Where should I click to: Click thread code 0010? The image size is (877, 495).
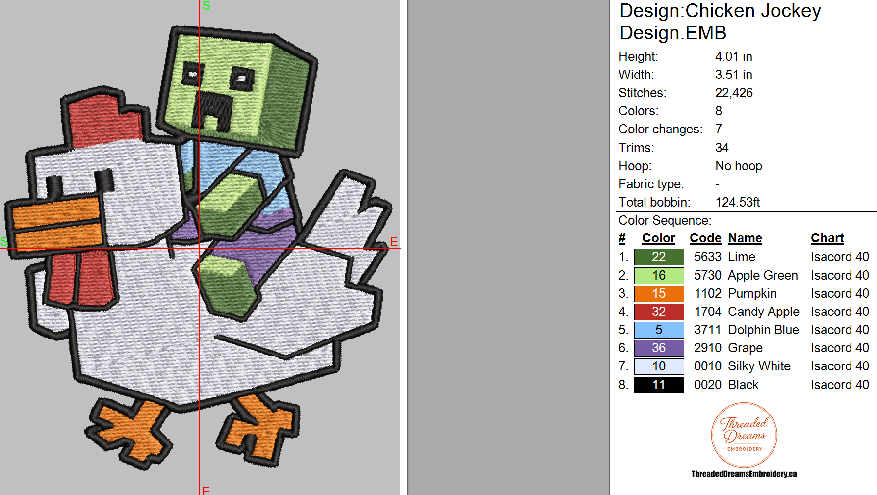[x=707, y=366]
